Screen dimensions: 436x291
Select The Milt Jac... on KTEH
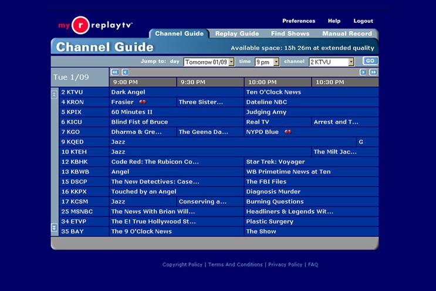tap(345, 152)
